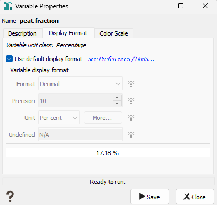
Task: Open help via the question mark icon
Action: click(x=10, y=197)
